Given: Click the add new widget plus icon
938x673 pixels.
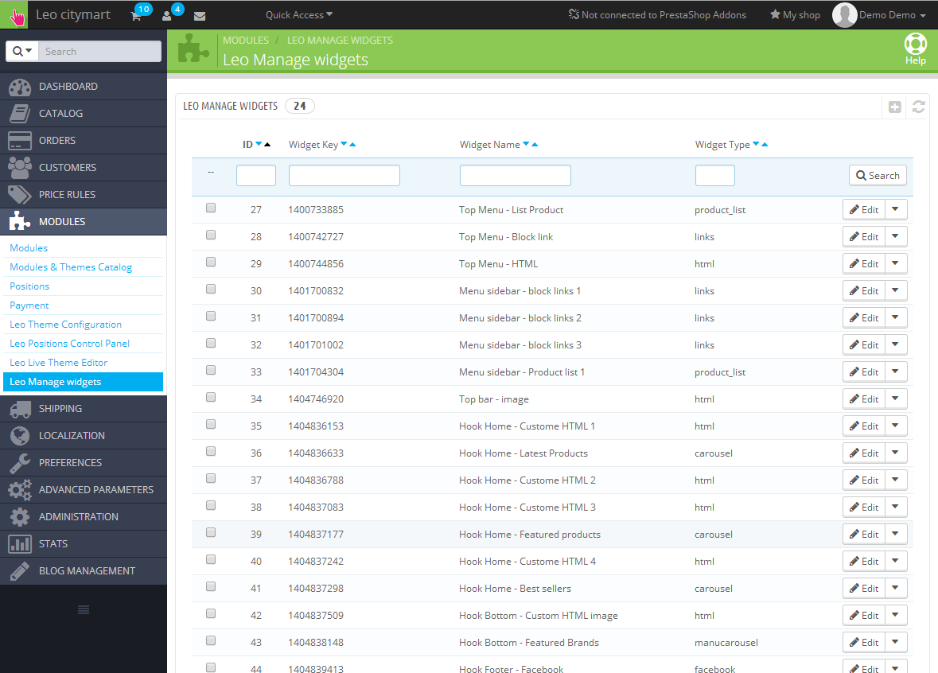Looking at the screenshot, I should [x=895, y=107].
